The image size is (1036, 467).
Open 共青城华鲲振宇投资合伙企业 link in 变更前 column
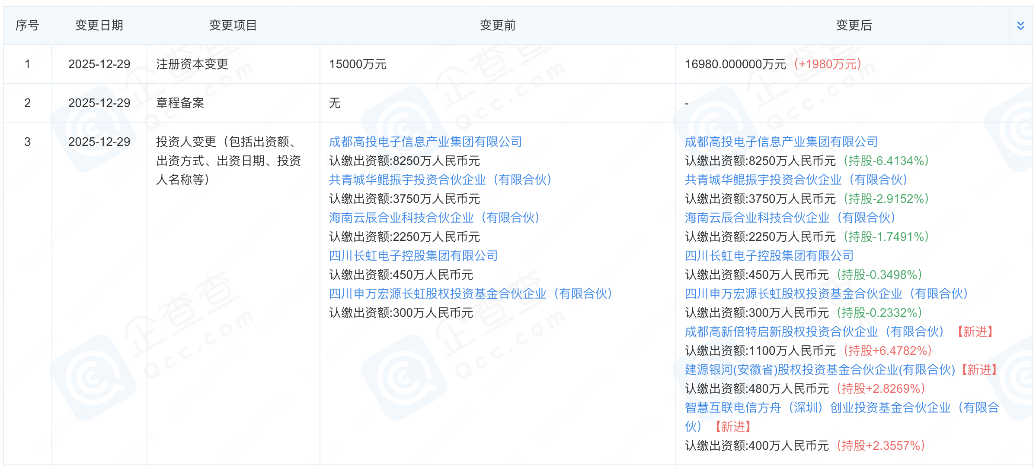(440, 180)
